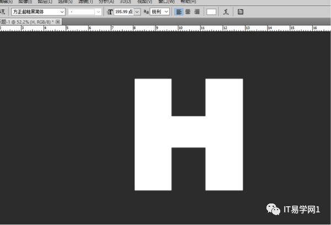
Task: Select the center align text icon
Action: (188, 12)
